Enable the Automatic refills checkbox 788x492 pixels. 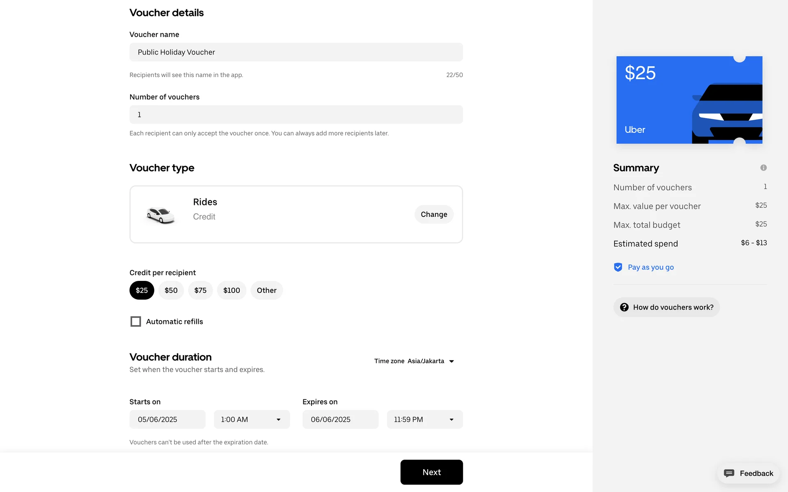tap(135, 321)
